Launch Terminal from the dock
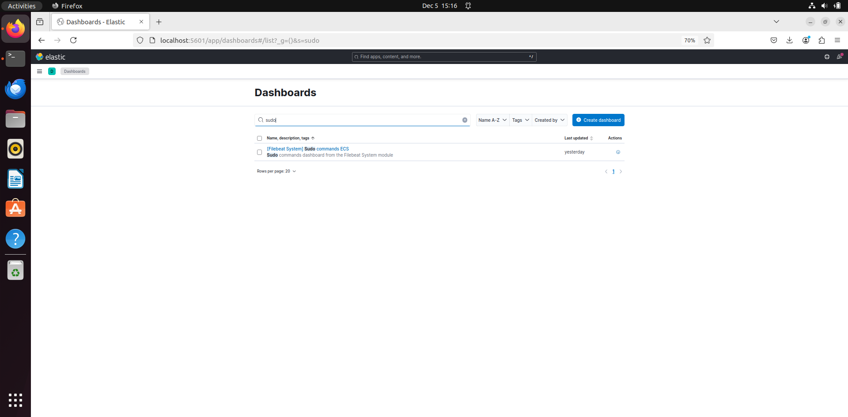The height and width of the screenshot is (417, 848). coord(15,58)
